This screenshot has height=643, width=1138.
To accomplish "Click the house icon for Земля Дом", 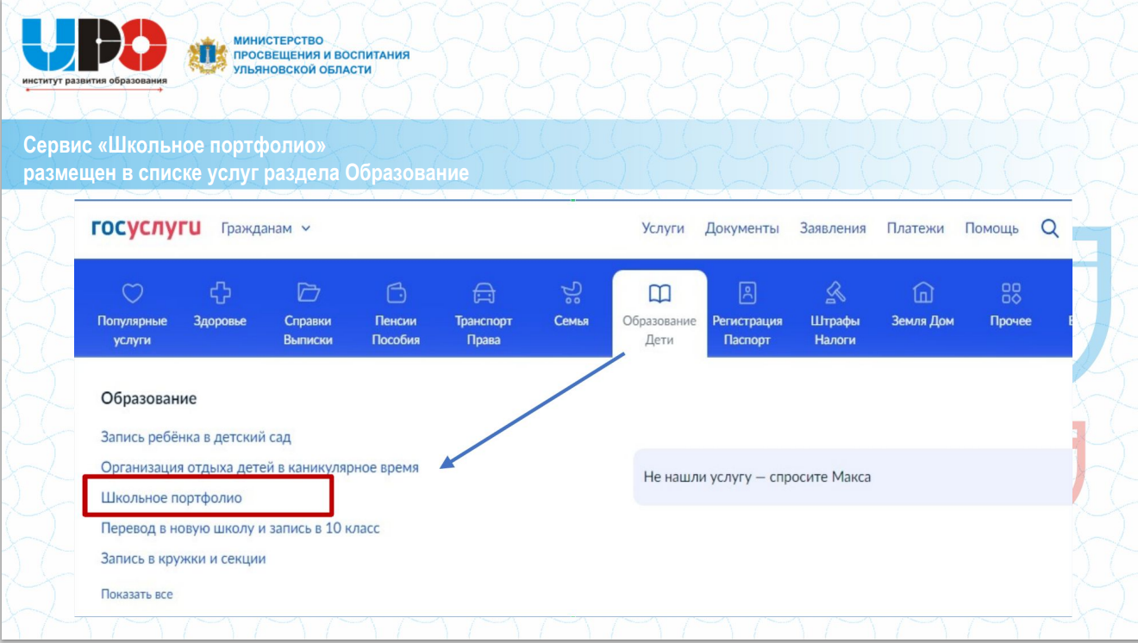I will pos(922,293).
